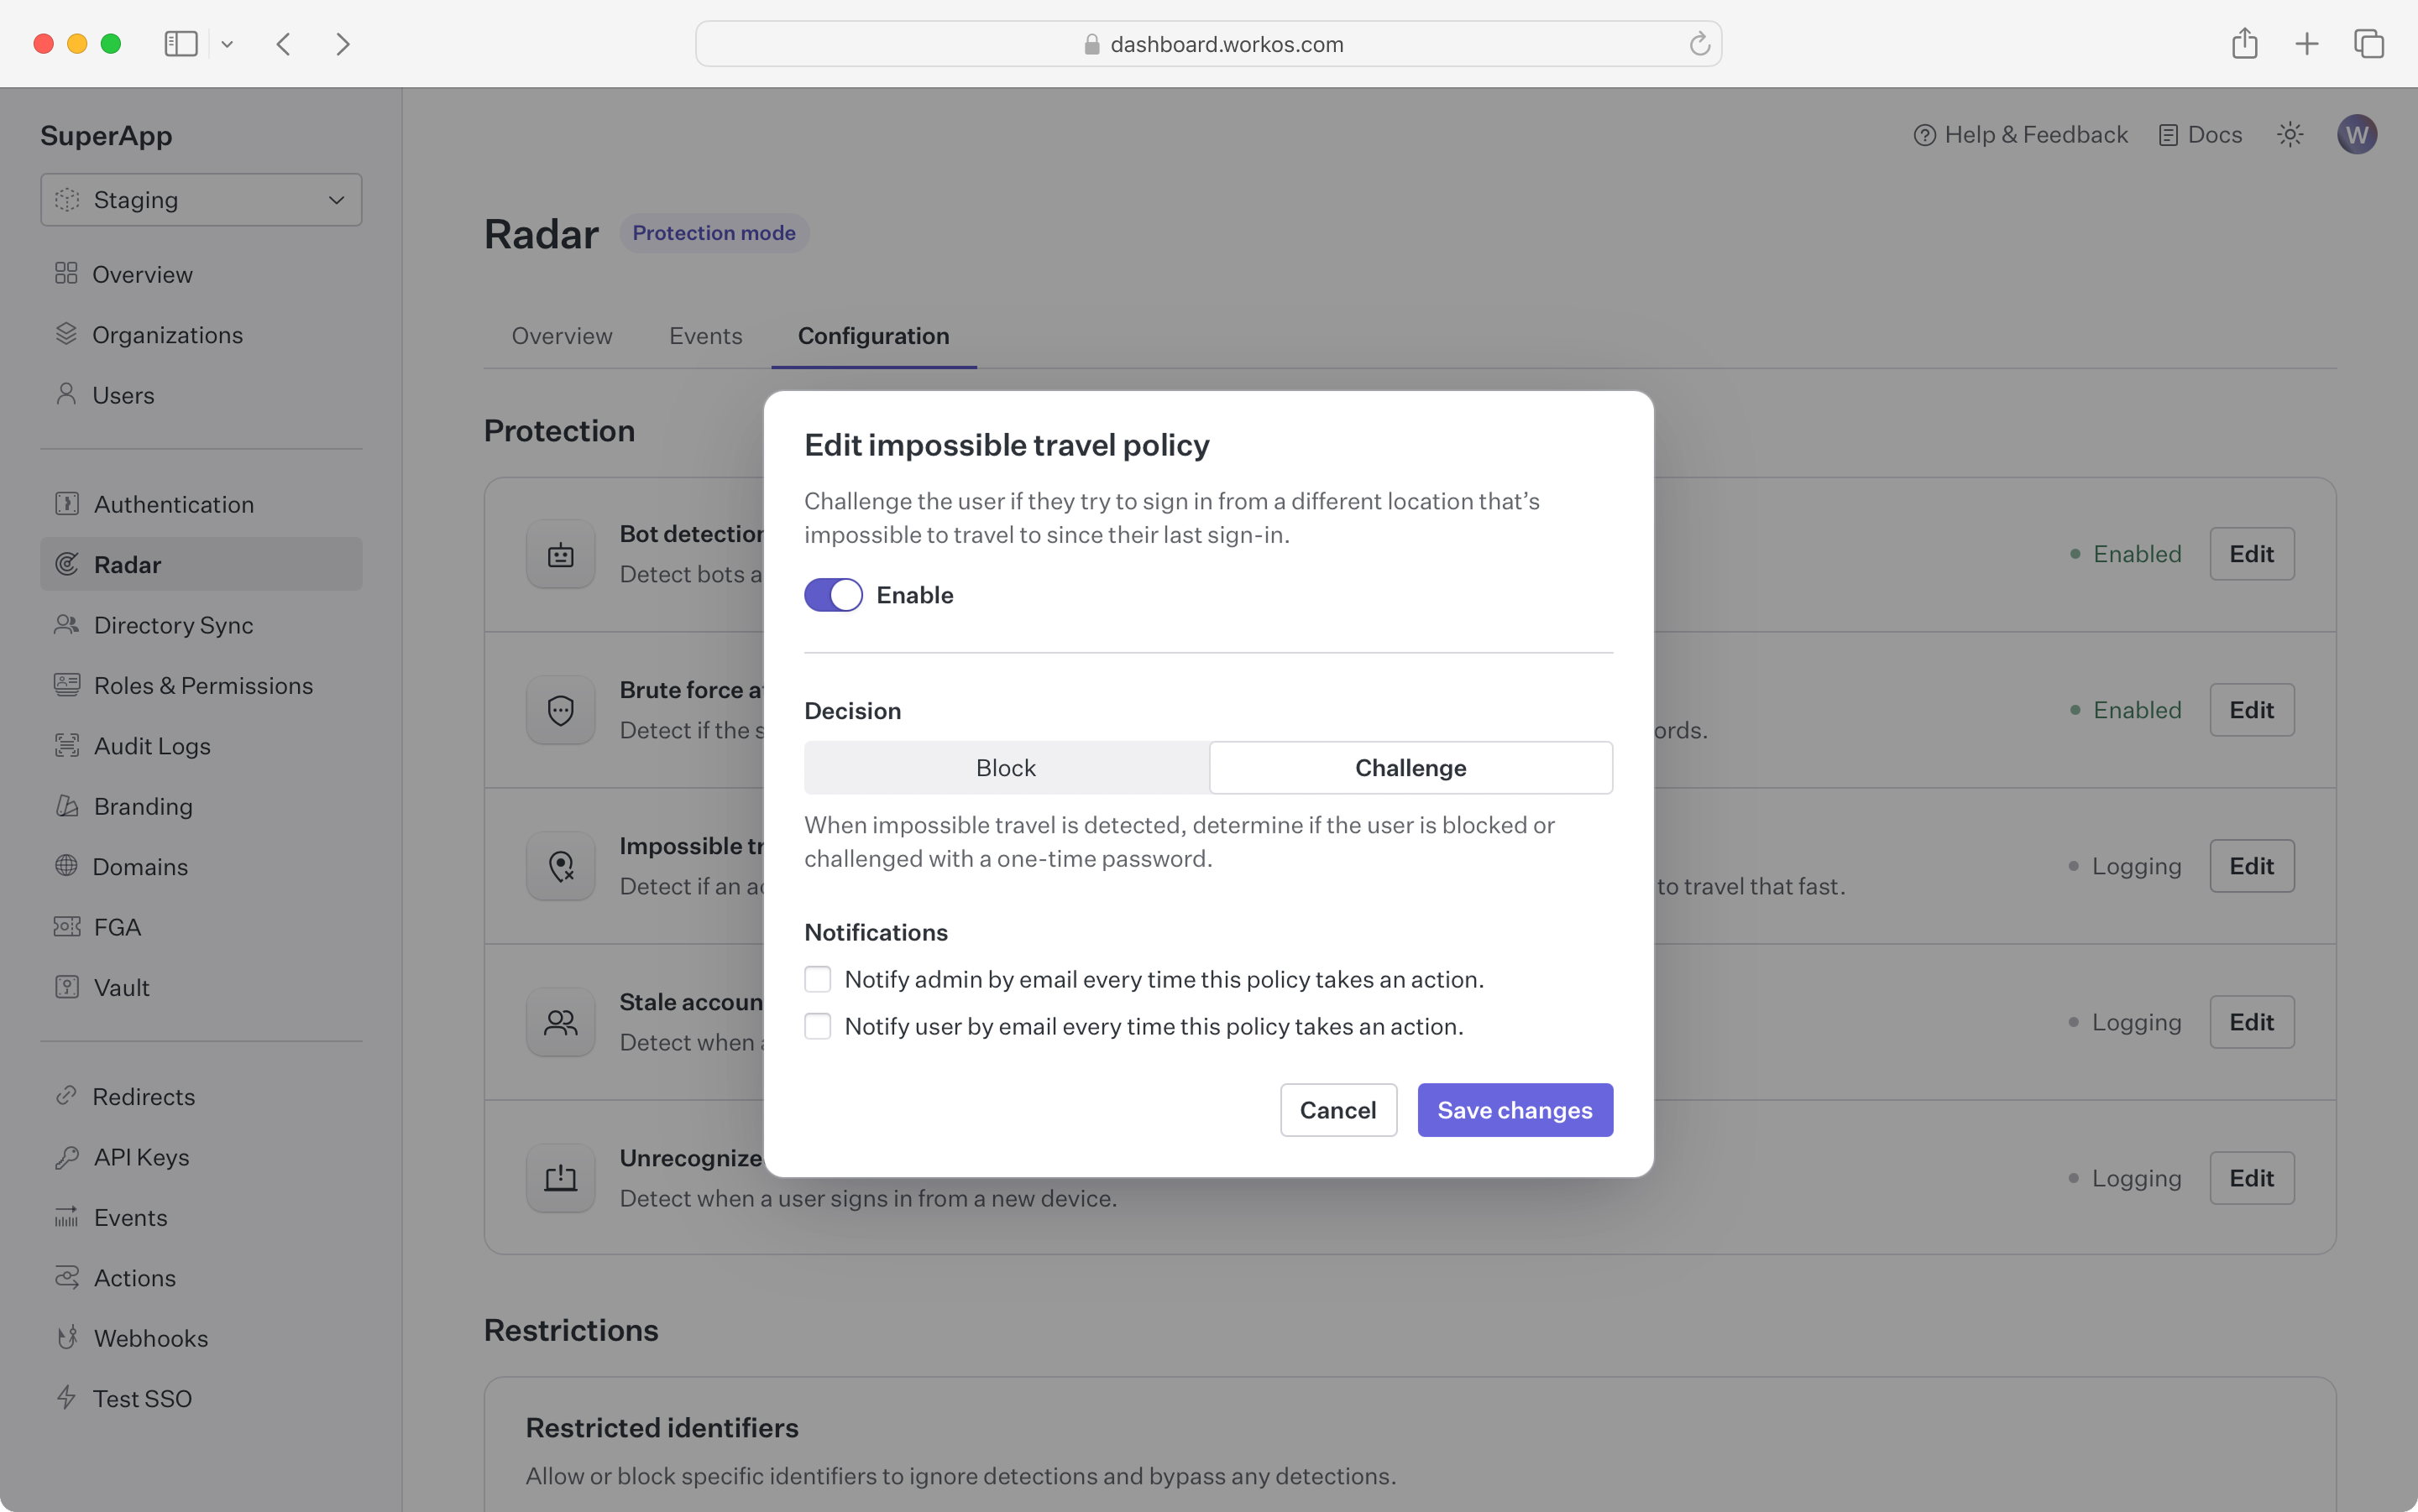Click the Vault icon in sidebar
Viewport: 2418px width, 1512px height.
tap(67, 987)
